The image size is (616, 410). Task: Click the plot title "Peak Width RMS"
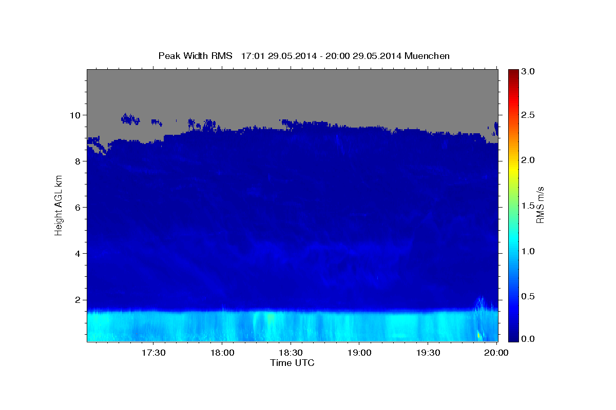[195, 56]
